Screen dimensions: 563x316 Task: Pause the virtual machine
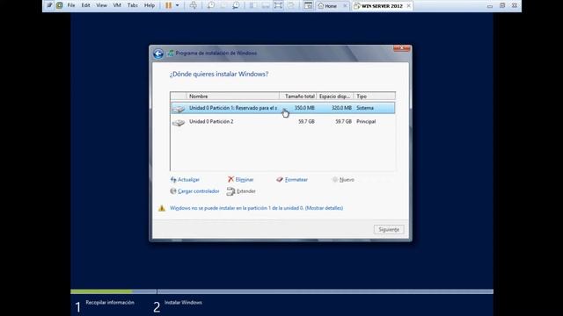[168, 5]
